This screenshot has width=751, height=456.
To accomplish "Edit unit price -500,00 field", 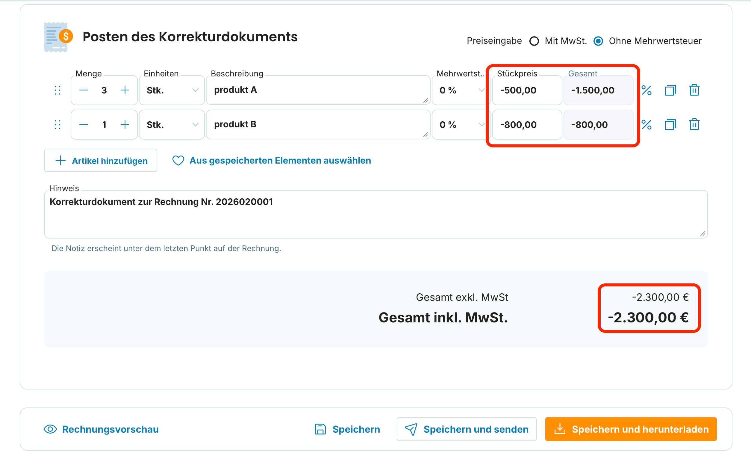I will (527, 90).
